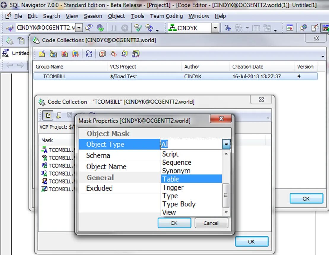The width and height of the screenshot is (329, 255).
Task: Open the Session menu
Action: click(x=93, y=16)
